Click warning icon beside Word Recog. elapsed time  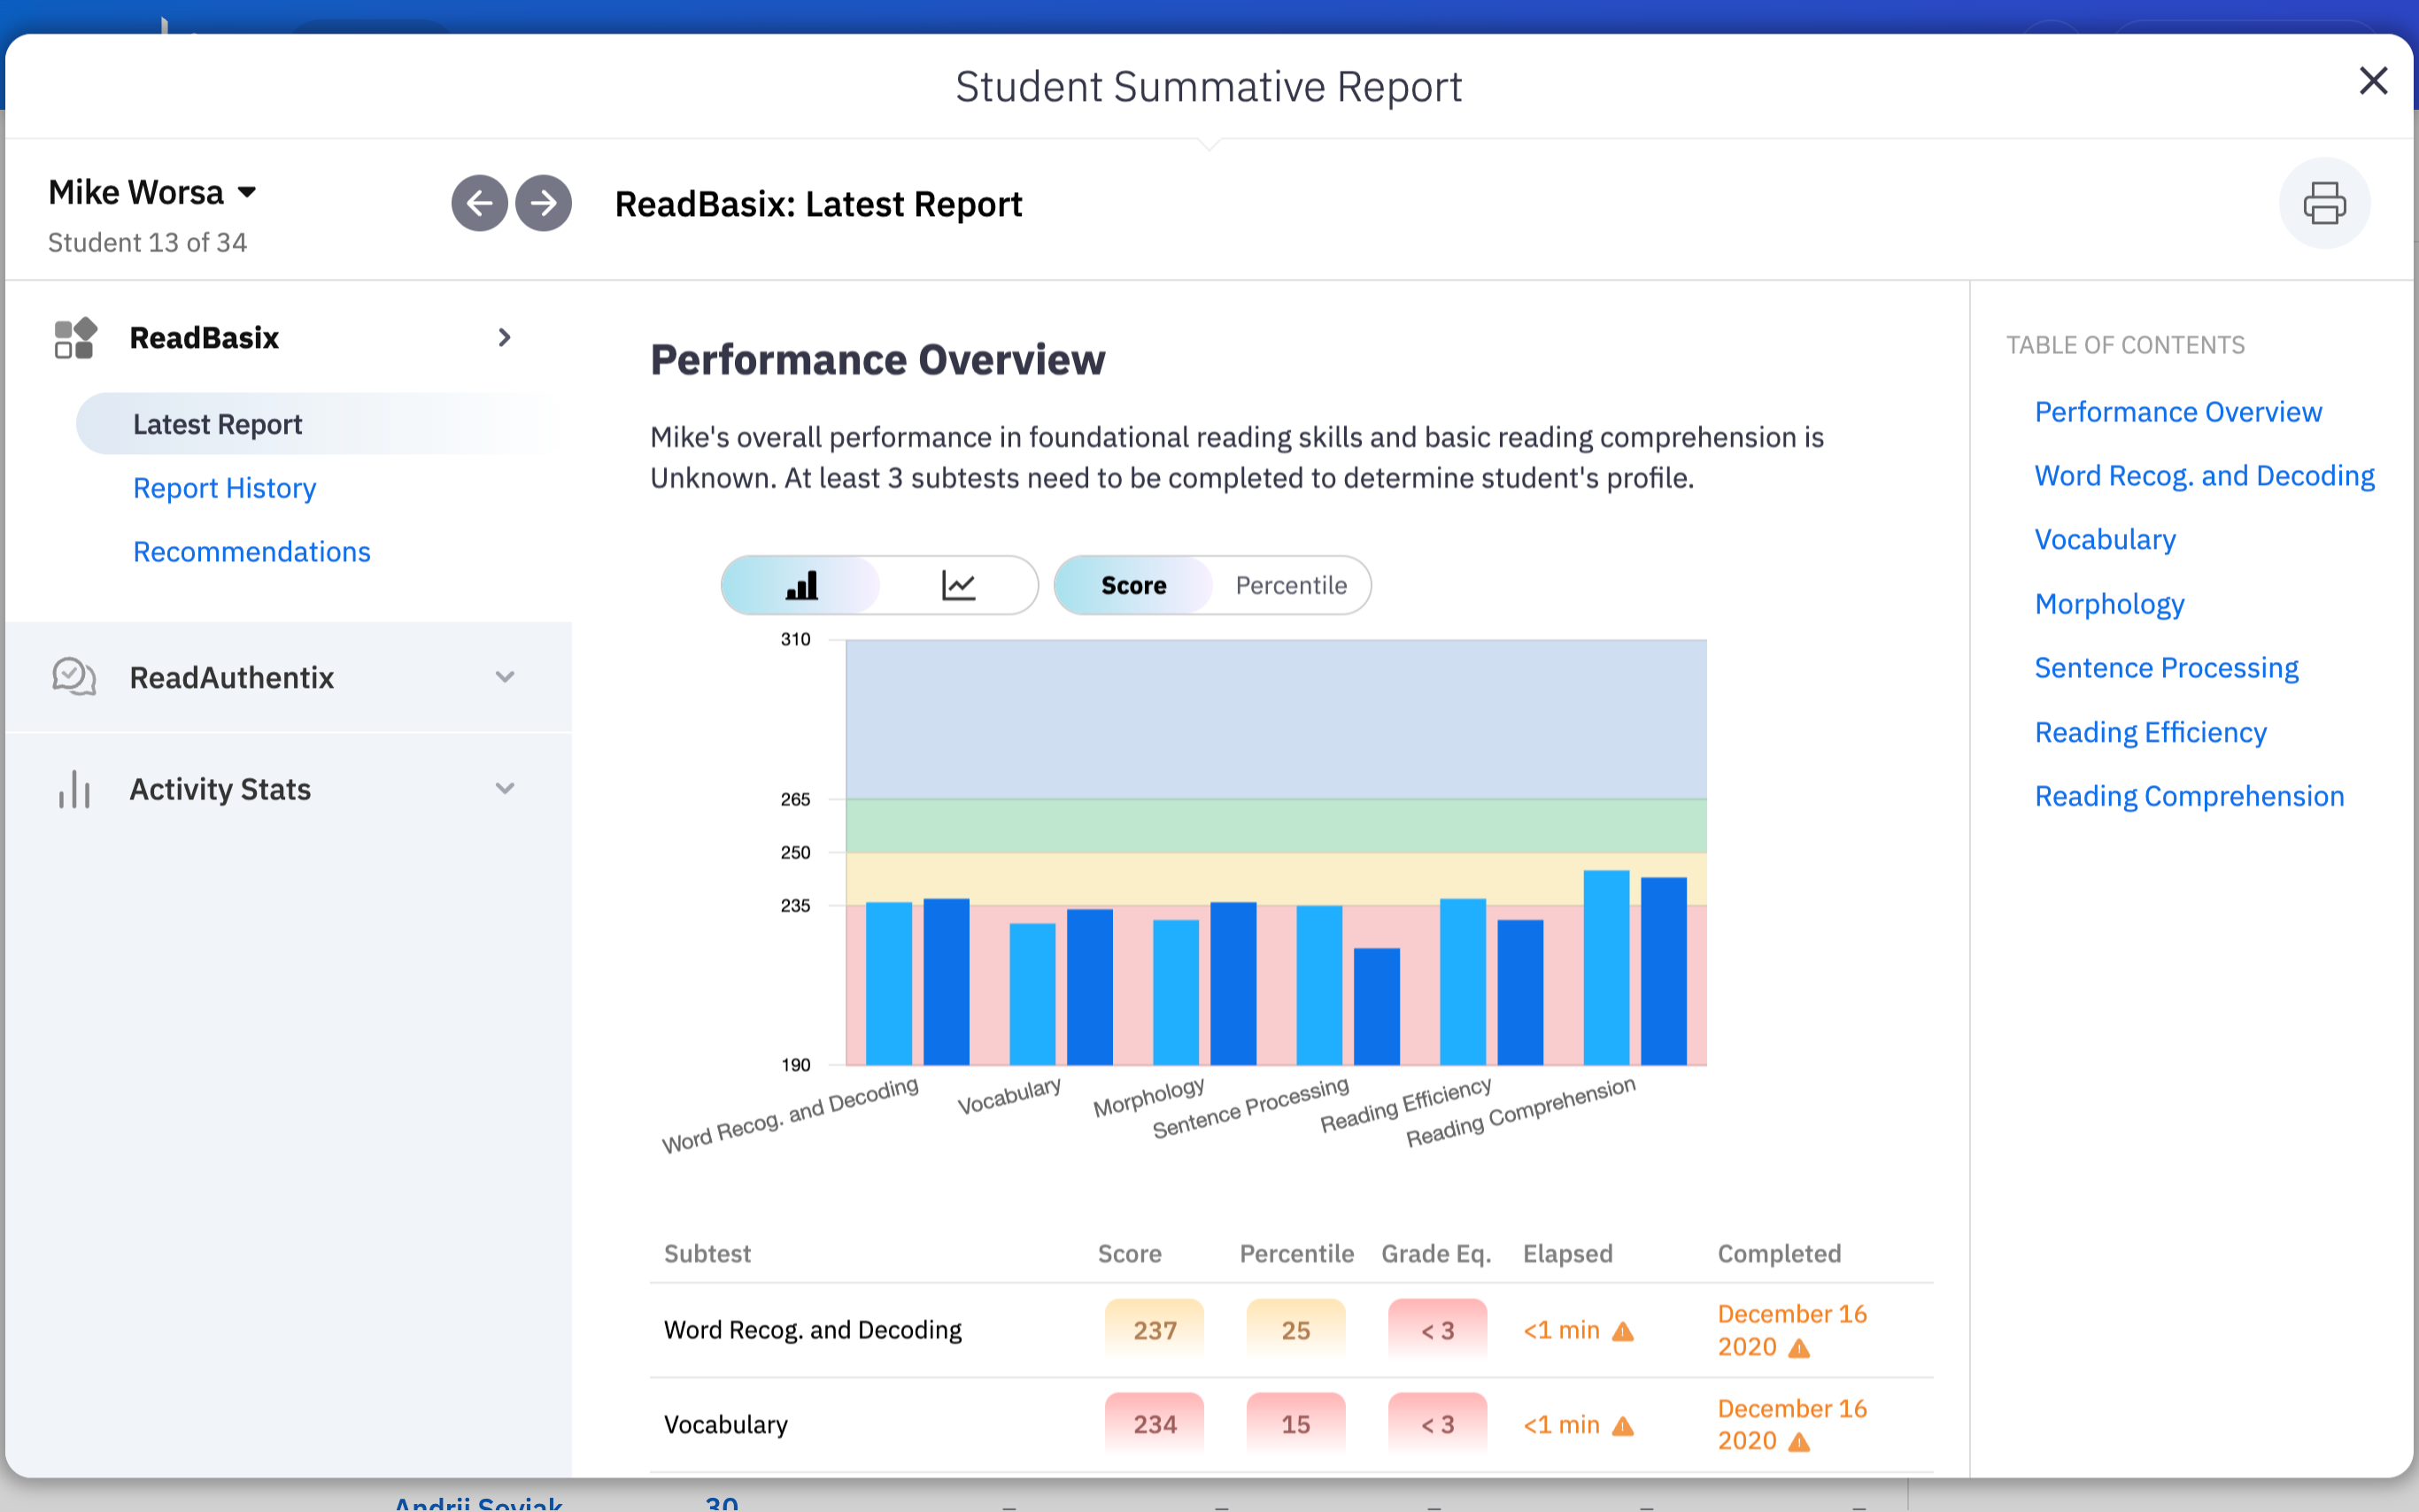point(1623,1331)
